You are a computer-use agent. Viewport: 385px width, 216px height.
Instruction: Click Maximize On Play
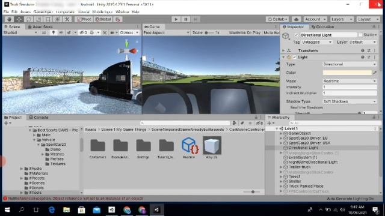[x=245, y=32]
